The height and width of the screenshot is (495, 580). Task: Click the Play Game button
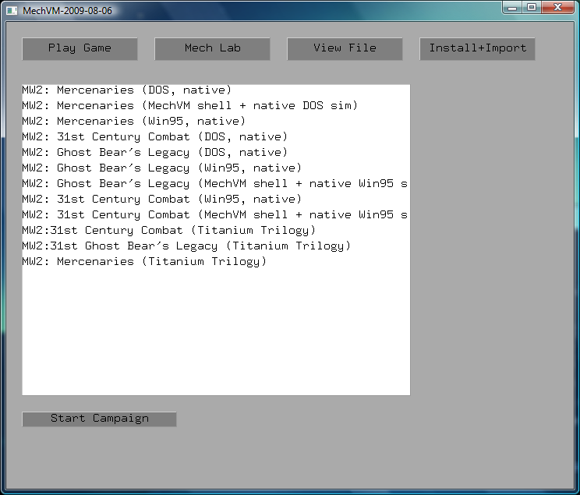click(x=80, y=48)
